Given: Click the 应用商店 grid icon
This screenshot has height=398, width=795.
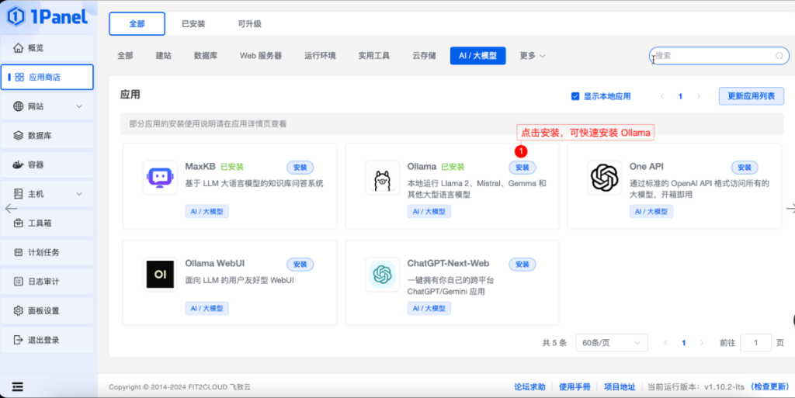Looking at the screenshot, I should tap(19, 77).
